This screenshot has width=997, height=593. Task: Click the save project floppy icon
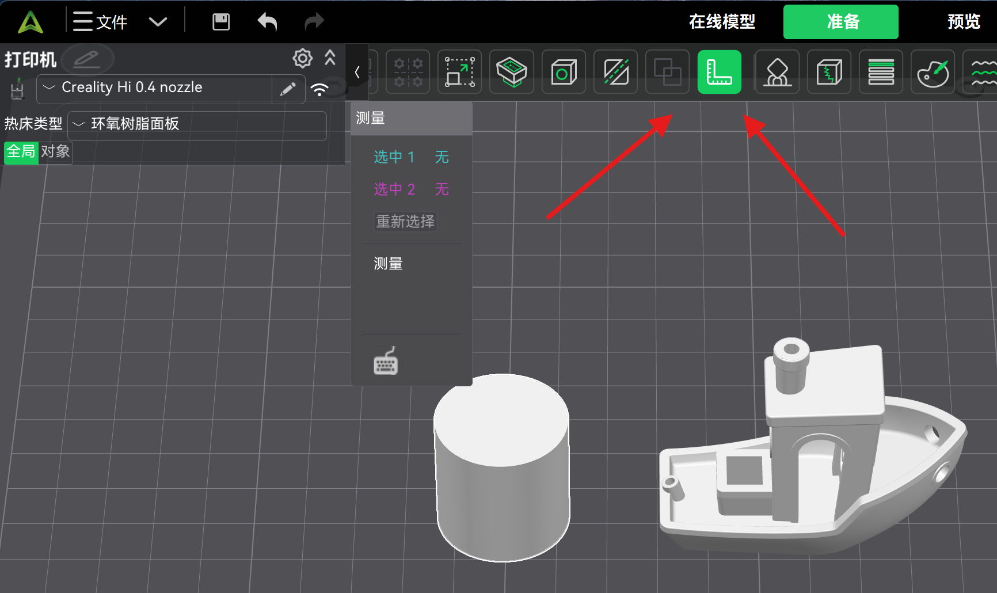click(x=221, y=22)
